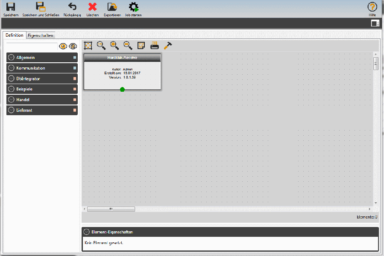Click the Rückgängig button

point(72,8)
